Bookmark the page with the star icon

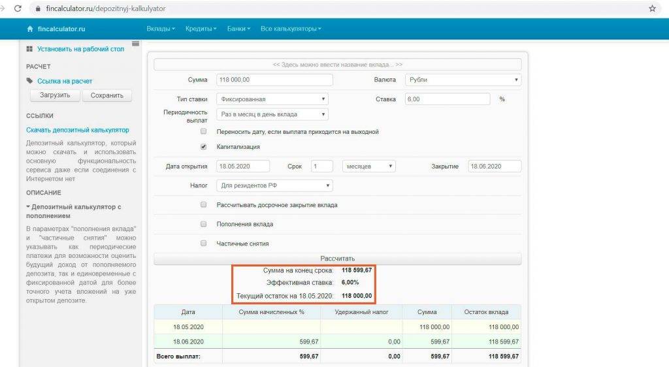pos(652,8)
